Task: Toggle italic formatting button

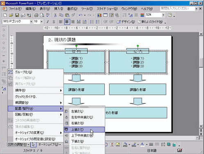Action: [48, 22]
